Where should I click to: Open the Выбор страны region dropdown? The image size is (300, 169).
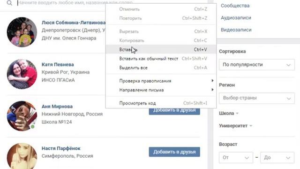pos(257,98)
